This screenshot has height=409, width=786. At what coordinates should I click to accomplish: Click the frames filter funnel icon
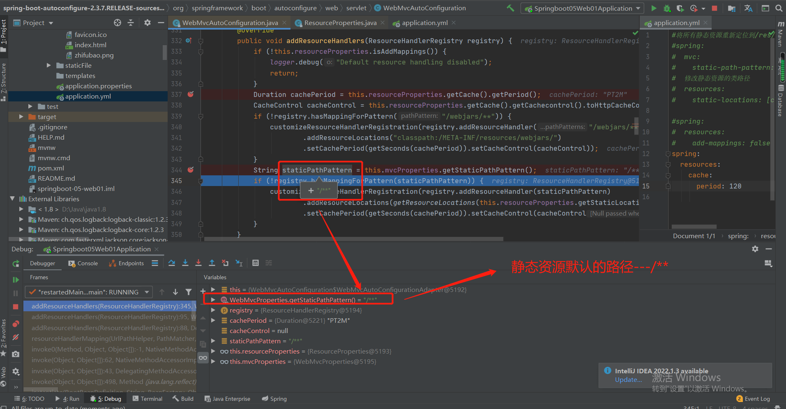pos(189,292)
